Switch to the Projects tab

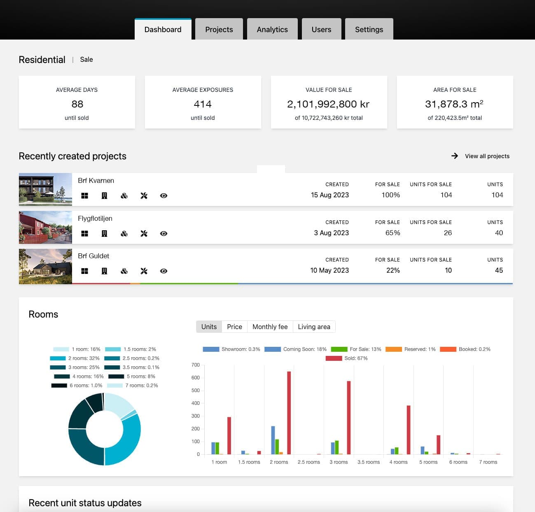219,29
